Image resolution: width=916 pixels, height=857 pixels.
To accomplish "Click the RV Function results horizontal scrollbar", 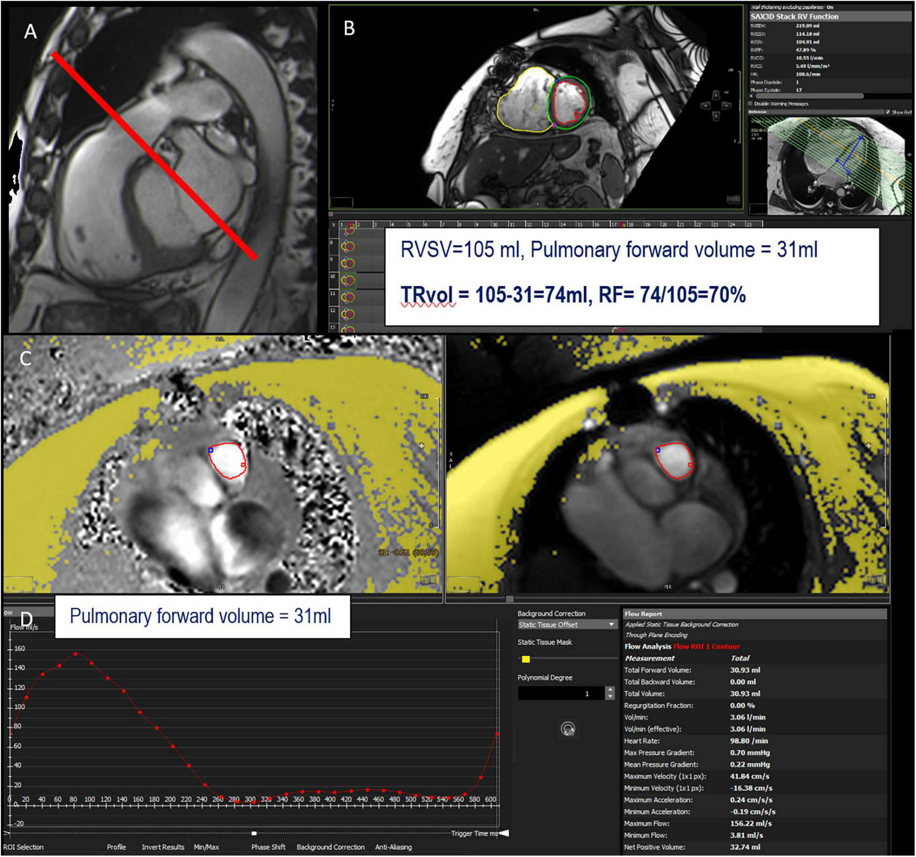I will (x=810, y=96).
